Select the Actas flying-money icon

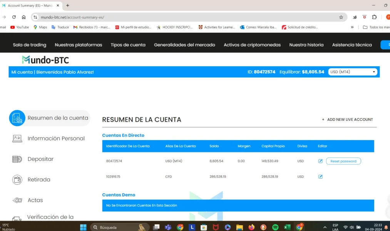click(17, 200)
